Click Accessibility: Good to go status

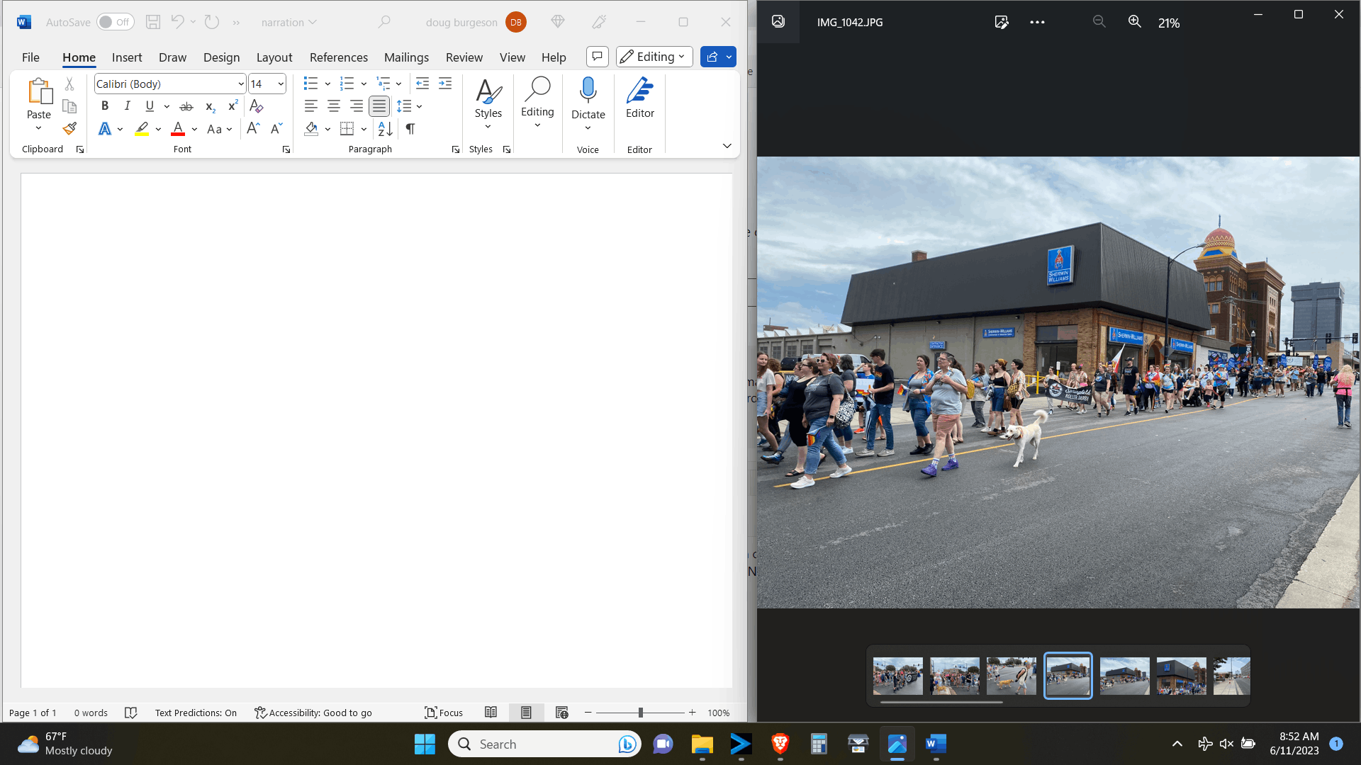[x=313, y=713]
